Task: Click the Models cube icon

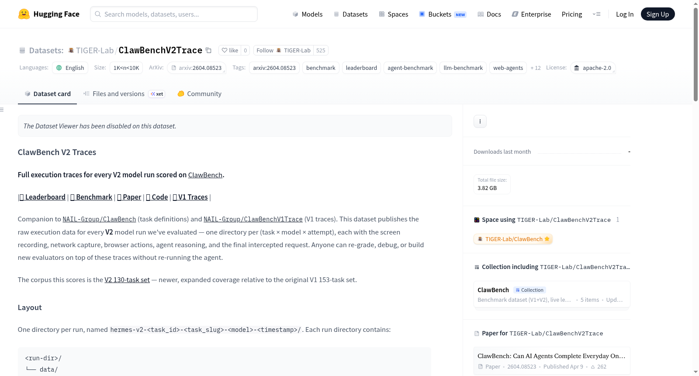Action: click(295, 14)
